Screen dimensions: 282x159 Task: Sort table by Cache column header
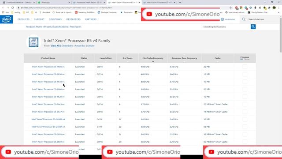[x=217, y=58]
